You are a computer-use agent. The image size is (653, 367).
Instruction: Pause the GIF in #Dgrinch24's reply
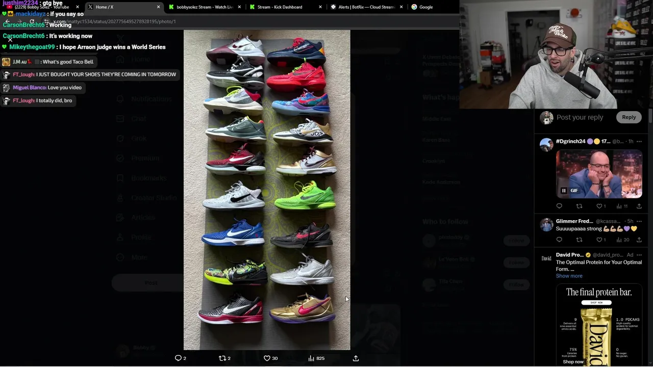point(564,191)
